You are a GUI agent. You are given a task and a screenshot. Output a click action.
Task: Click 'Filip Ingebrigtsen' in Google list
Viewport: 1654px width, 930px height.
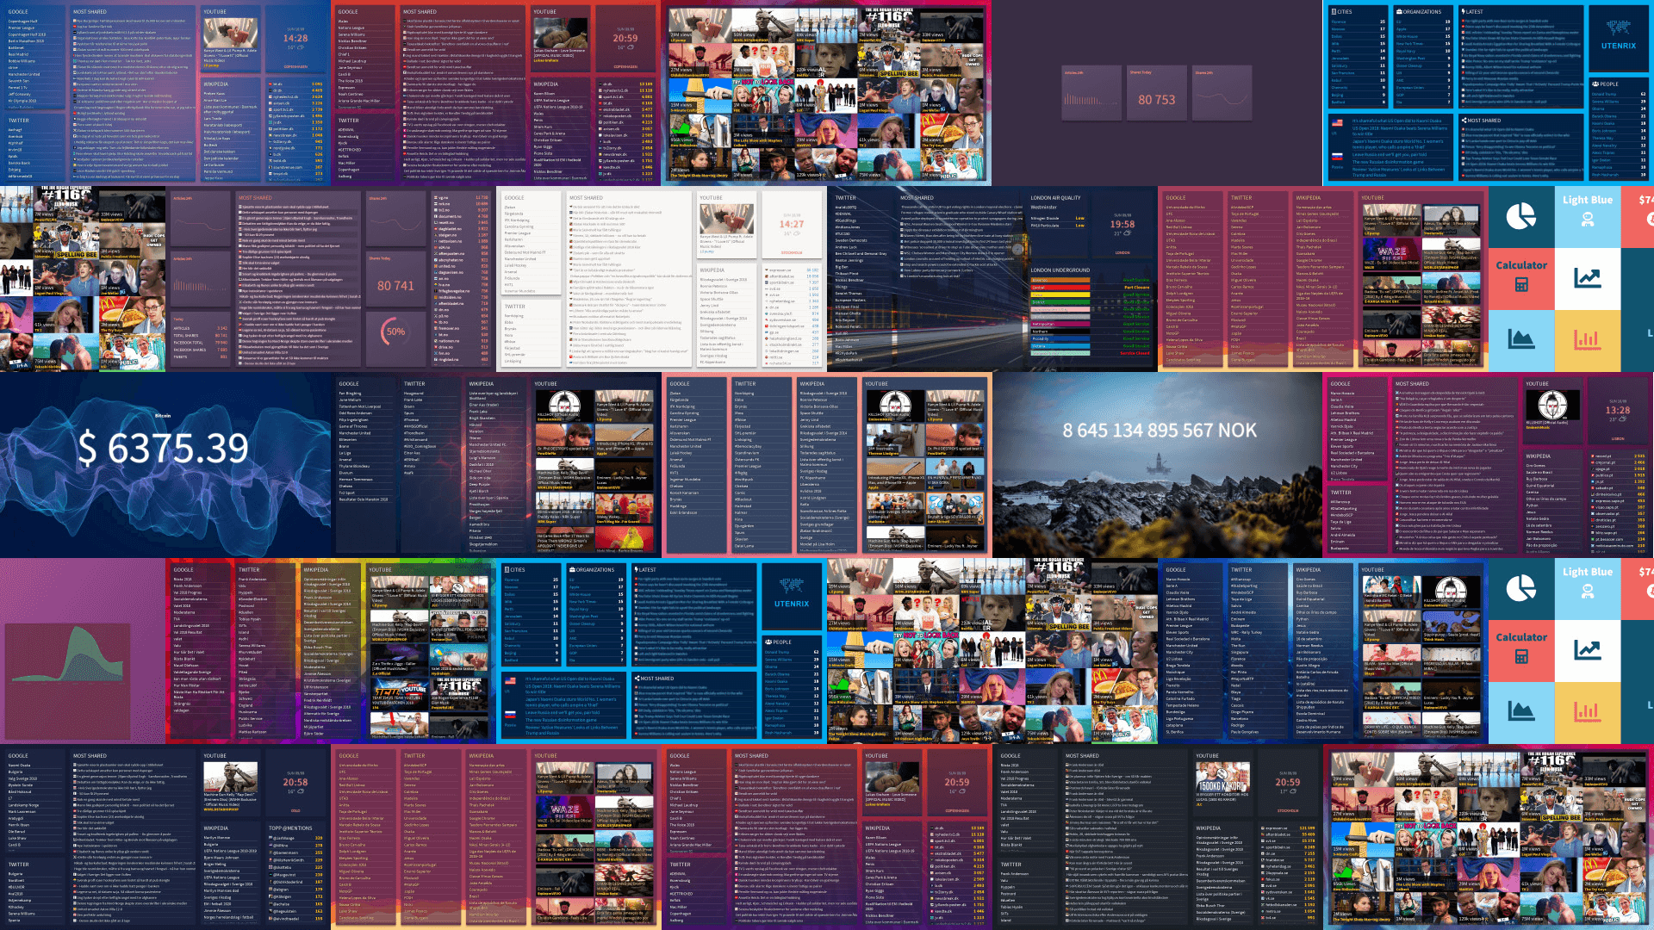tap(354, 419)
